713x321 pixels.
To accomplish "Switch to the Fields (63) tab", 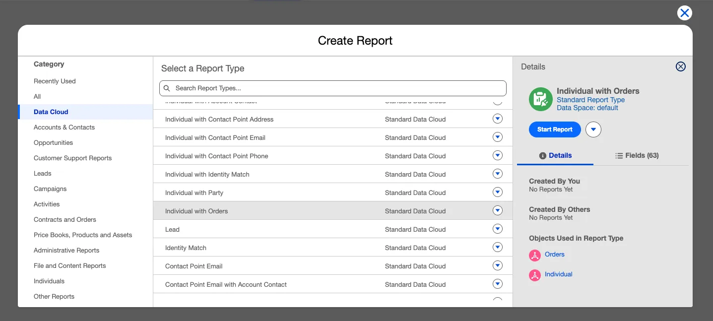I will pos(637,155).
